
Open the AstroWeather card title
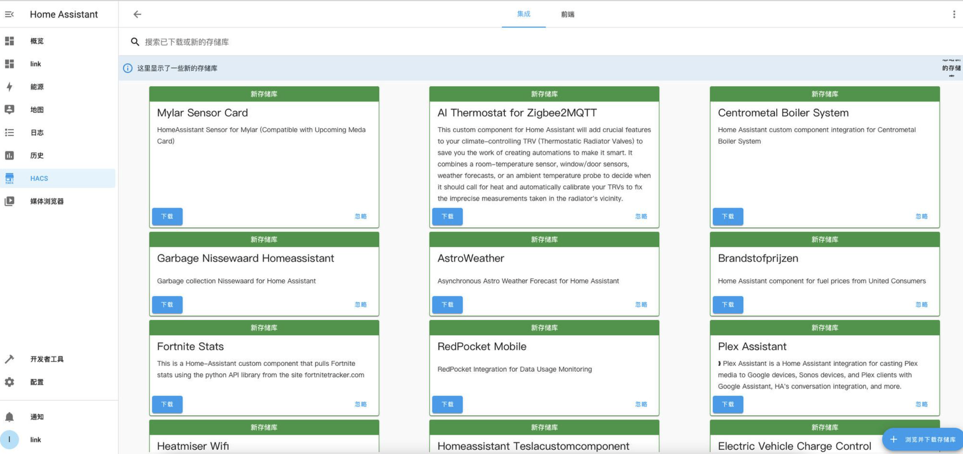click(x=471, y=258)
